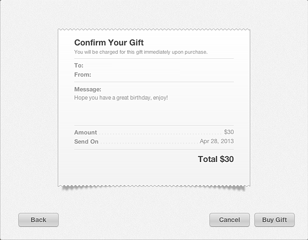
Task: Click the divider line above Total
Action: 154,149
